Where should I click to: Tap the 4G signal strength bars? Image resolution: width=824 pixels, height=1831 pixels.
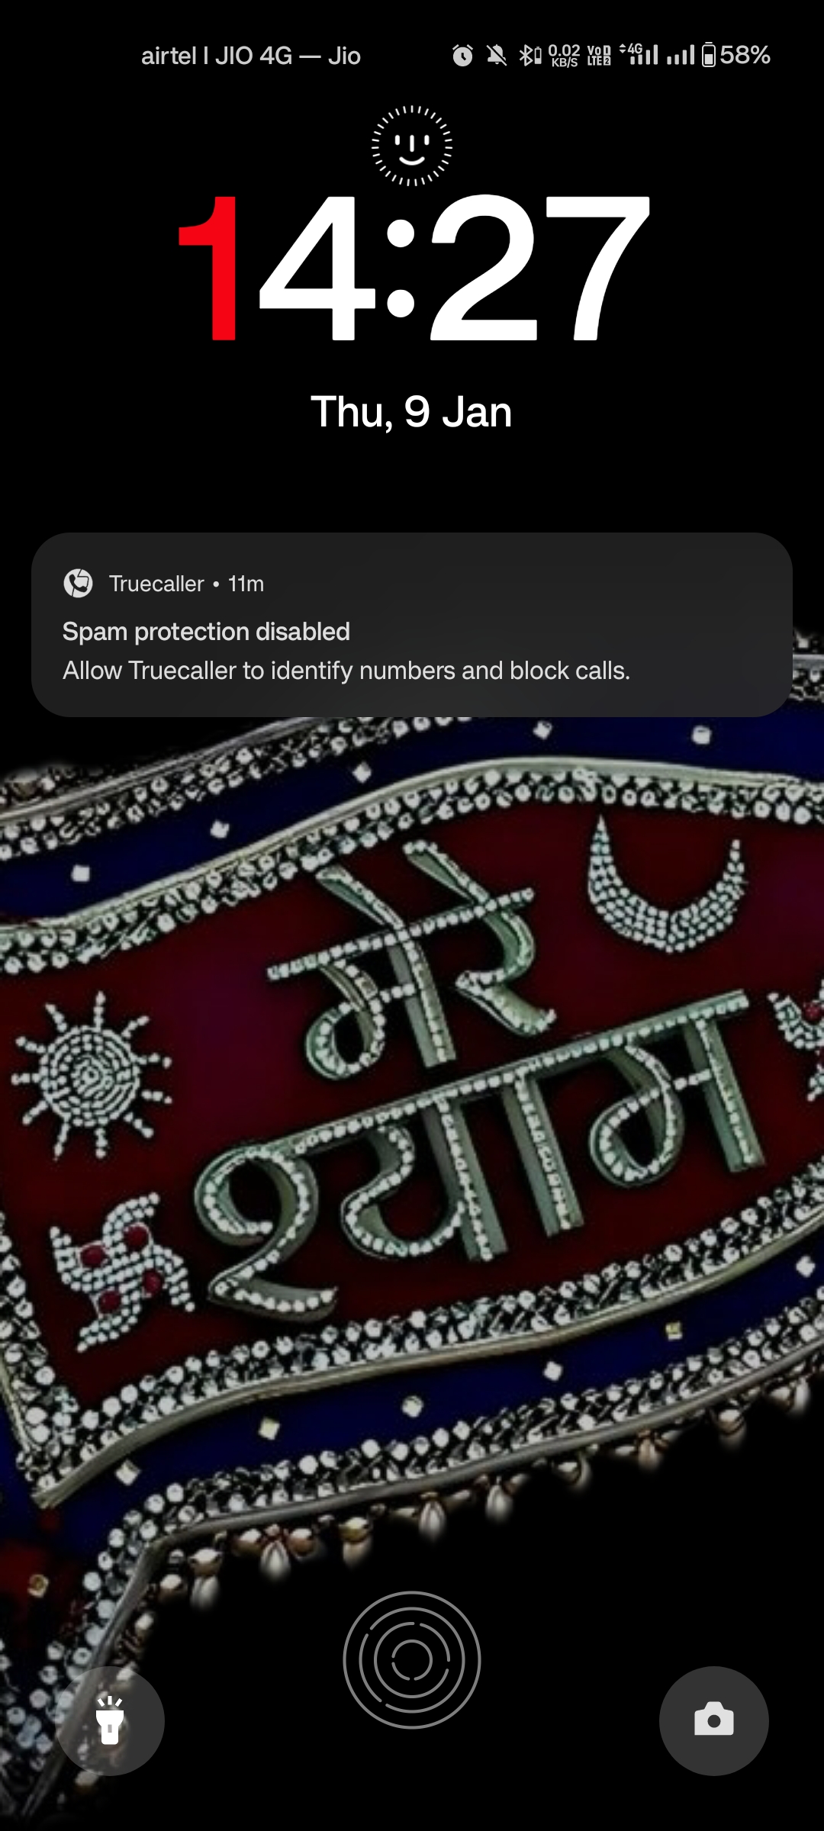pos(639,55)
